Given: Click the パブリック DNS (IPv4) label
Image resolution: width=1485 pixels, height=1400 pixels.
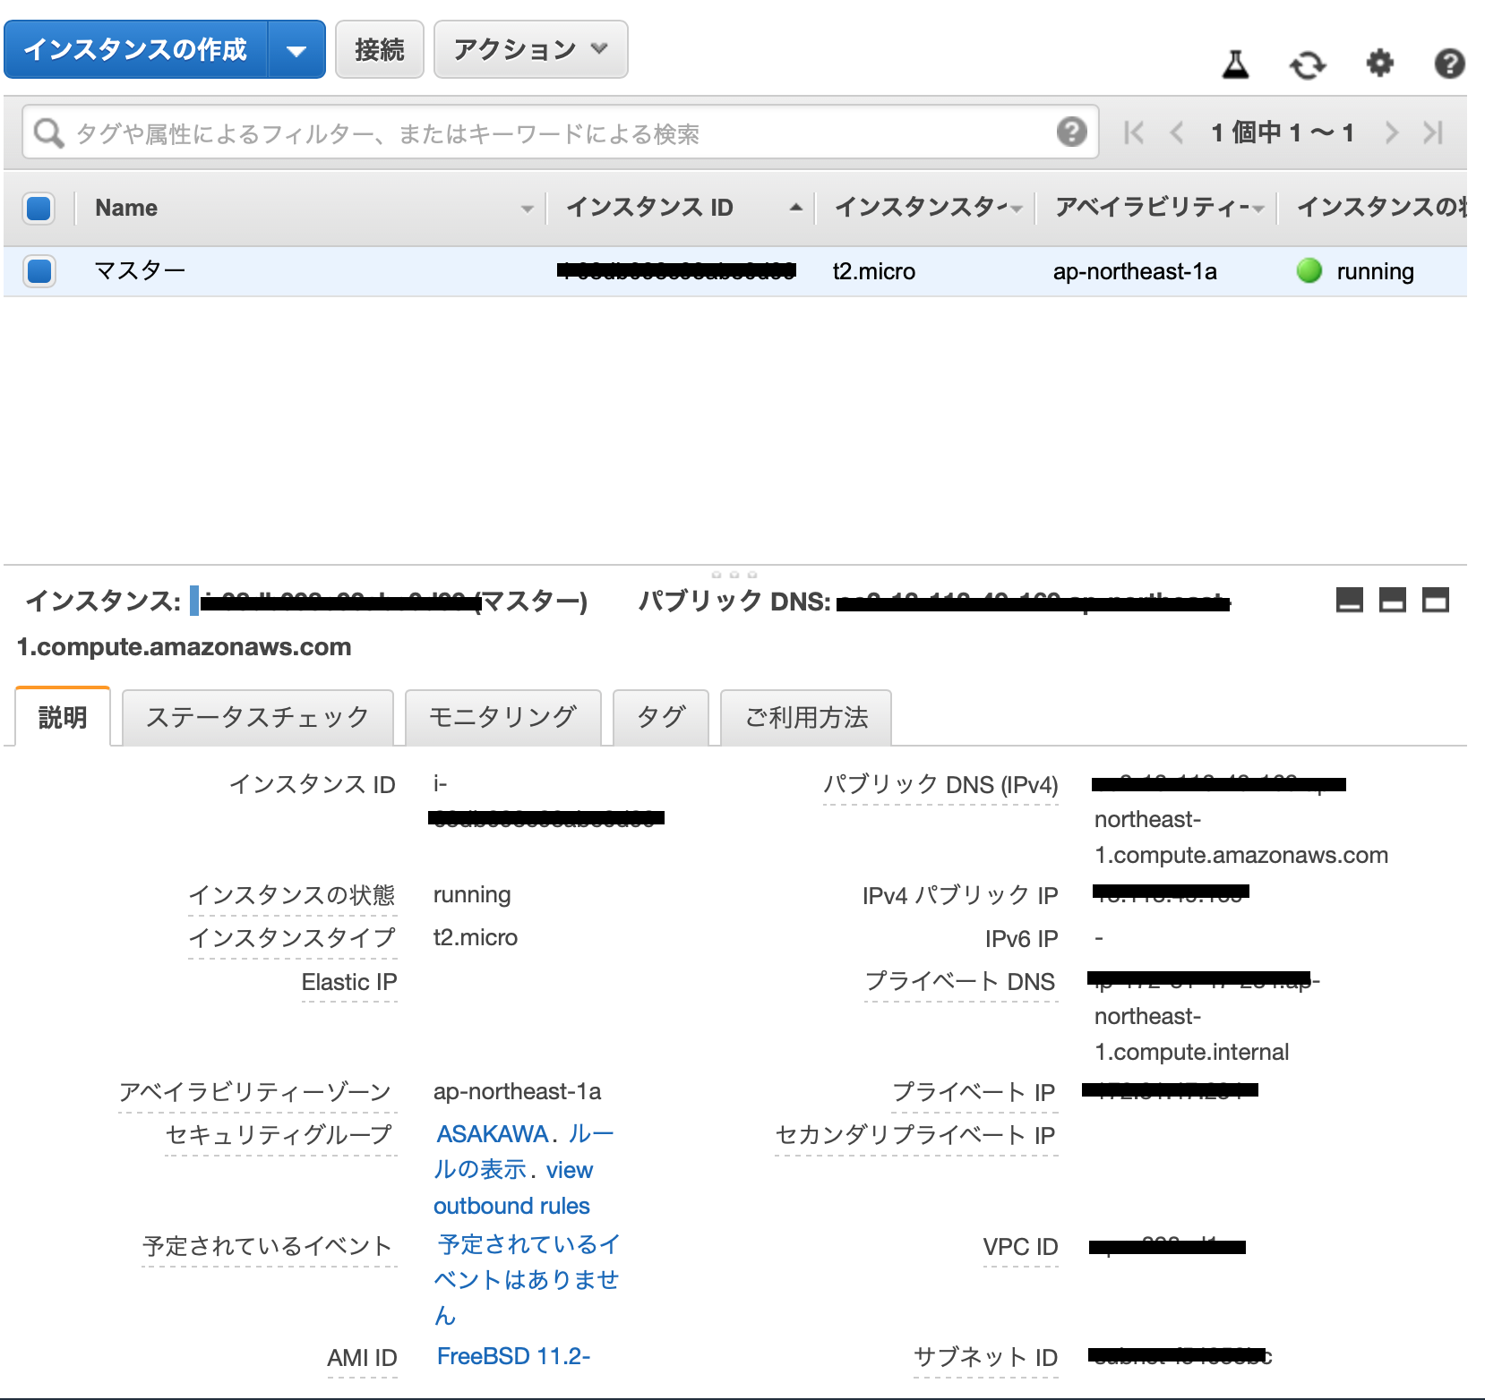Looking at the screenshot, I should (940, 785).
